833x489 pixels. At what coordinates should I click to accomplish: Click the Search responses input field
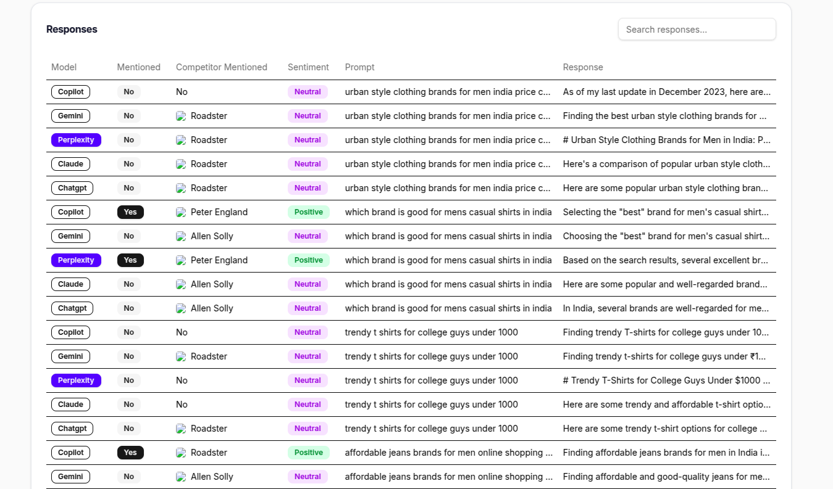point(697,29)
